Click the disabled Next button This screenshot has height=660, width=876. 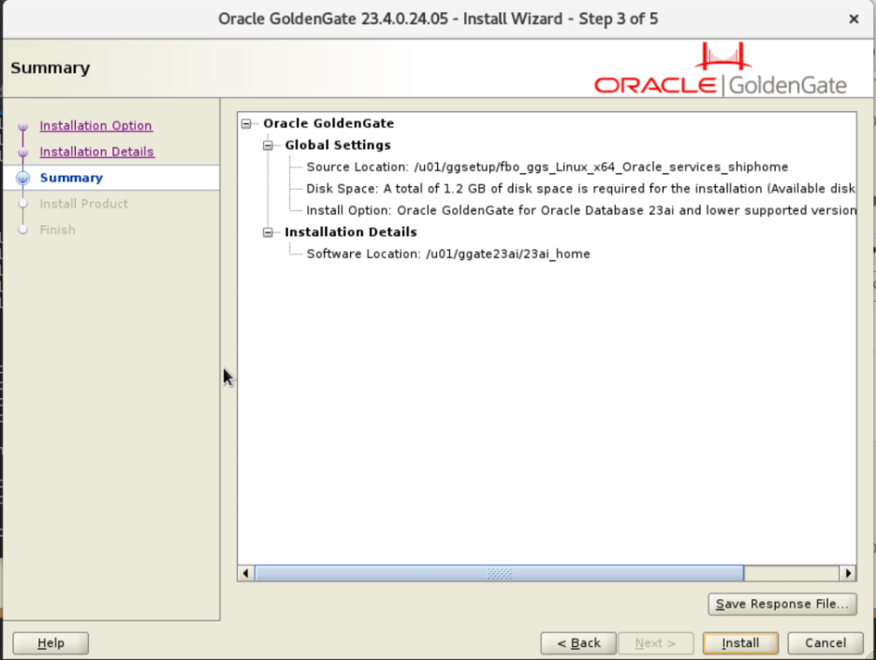click(x=655, y=643)
